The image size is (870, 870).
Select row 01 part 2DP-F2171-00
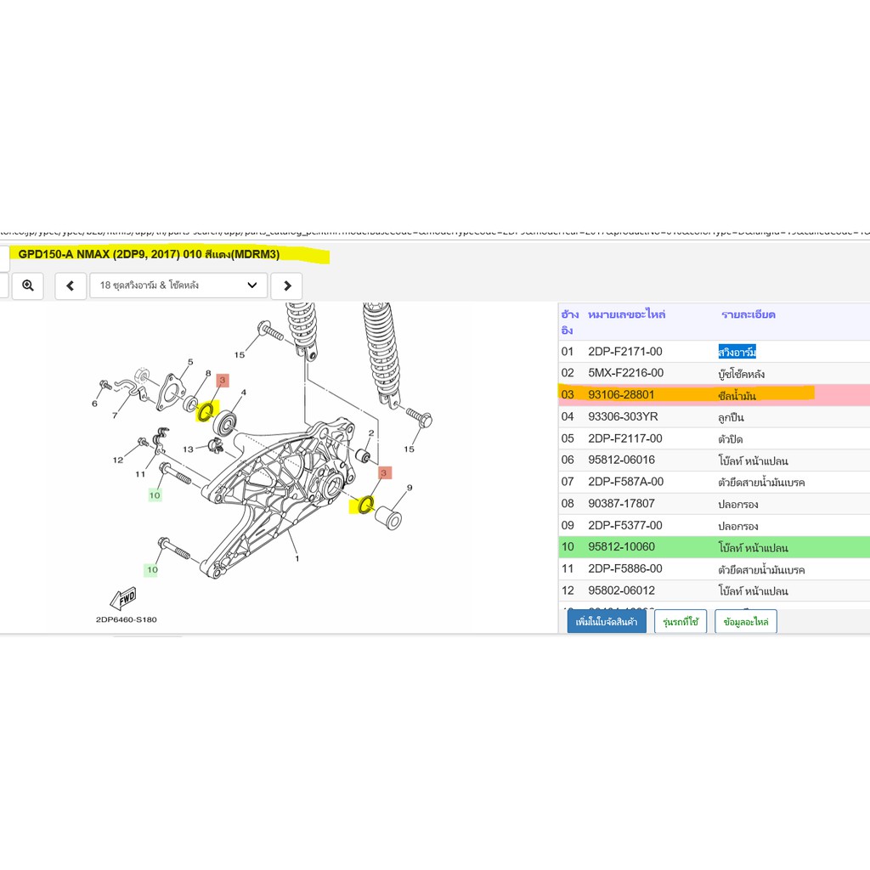(x=714, y=352)
